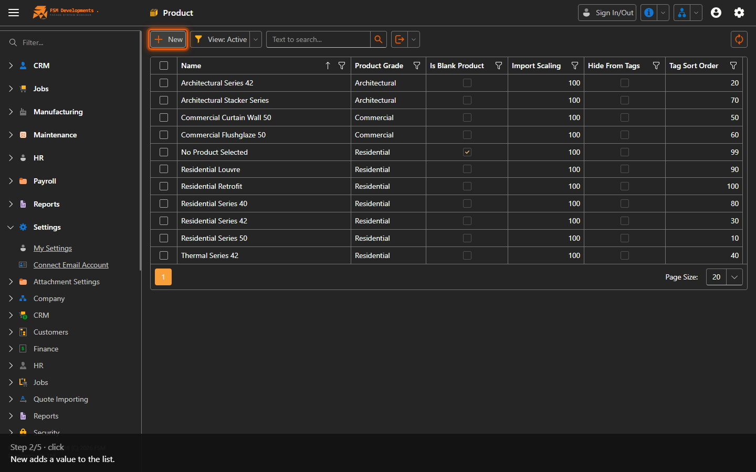This screenshot has width=756, height=472.
Task: Open the hamburger main menu
Action: click(14, 13)
